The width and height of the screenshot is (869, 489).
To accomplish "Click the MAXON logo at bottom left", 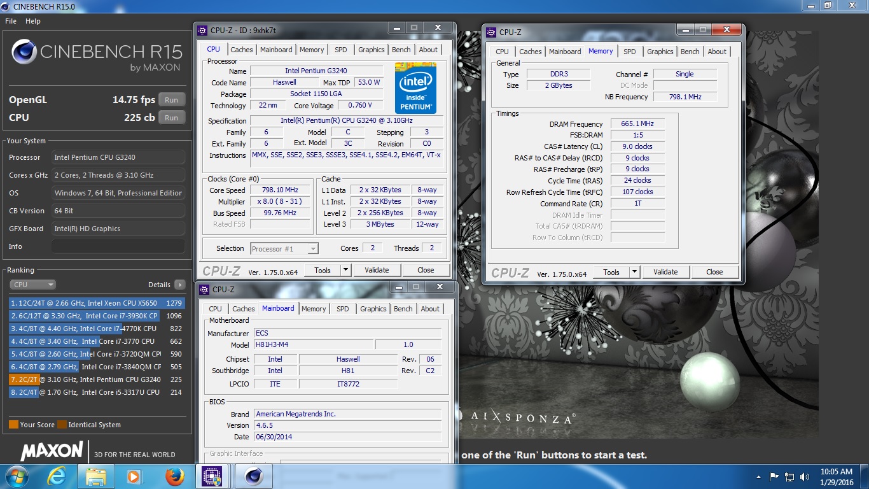I will point(52,451).
